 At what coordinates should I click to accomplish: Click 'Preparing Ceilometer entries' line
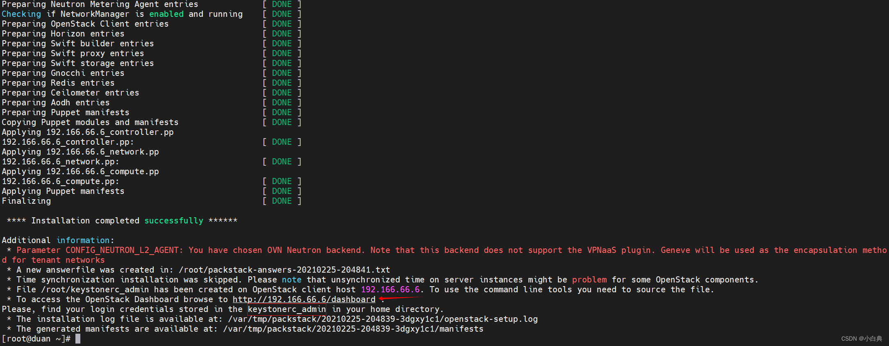(70, 93)
